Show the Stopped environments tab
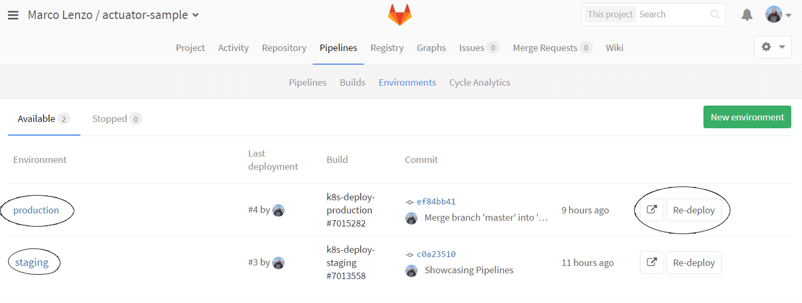Viewport: 802px width, 303px height. click(x=116, y=119)
